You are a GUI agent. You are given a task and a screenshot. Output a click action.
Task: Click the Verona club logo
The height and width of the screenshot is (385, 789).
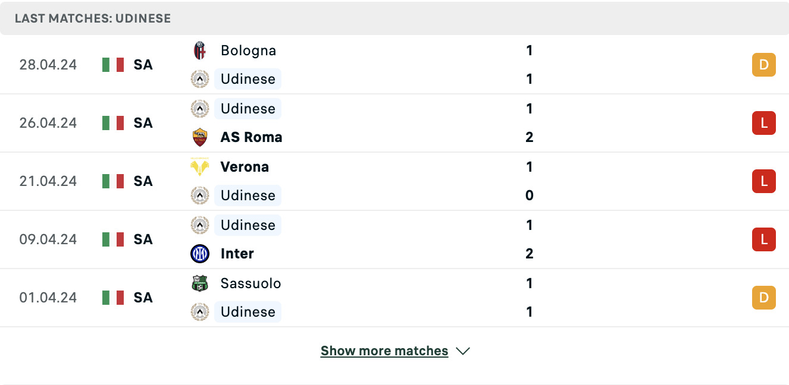(x=200, y=167)
